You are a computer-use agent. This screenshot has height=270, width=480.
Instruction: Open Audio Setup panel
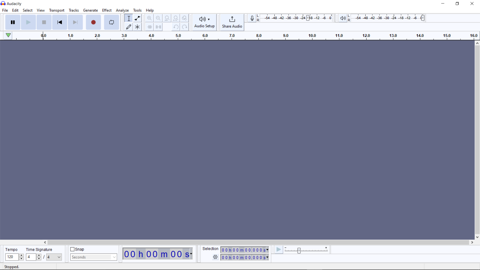coord(204,22)
